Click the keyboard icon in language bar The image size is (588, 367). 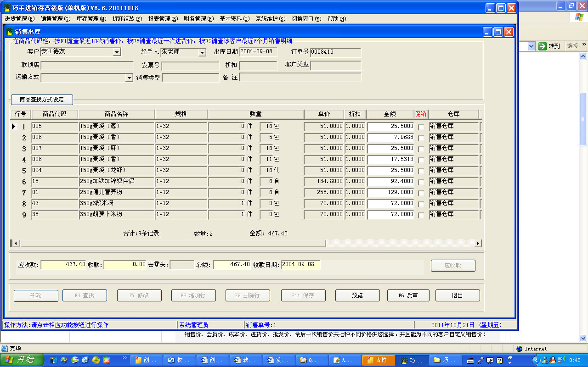pos(470,361)
